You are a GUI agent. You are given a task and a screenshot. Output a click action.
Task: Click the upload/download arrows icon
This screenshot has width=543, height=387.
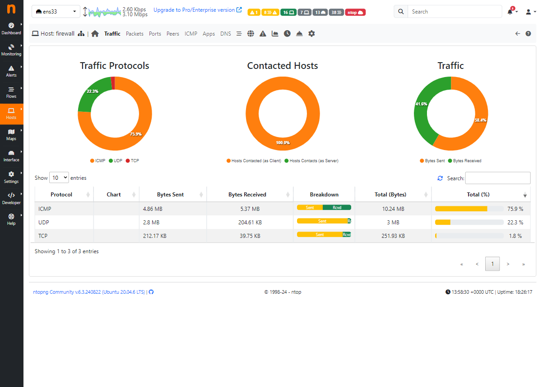(x=84, y=12)
